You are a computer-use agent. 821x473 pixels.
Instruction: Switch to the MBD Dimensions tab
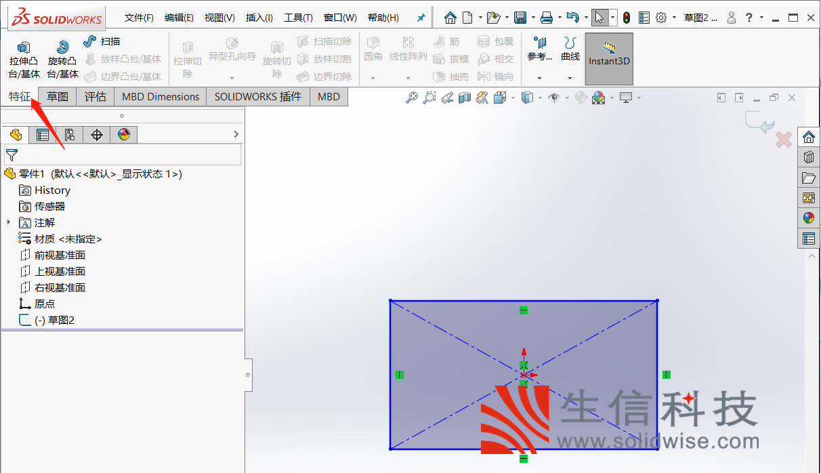pos(161,96)
